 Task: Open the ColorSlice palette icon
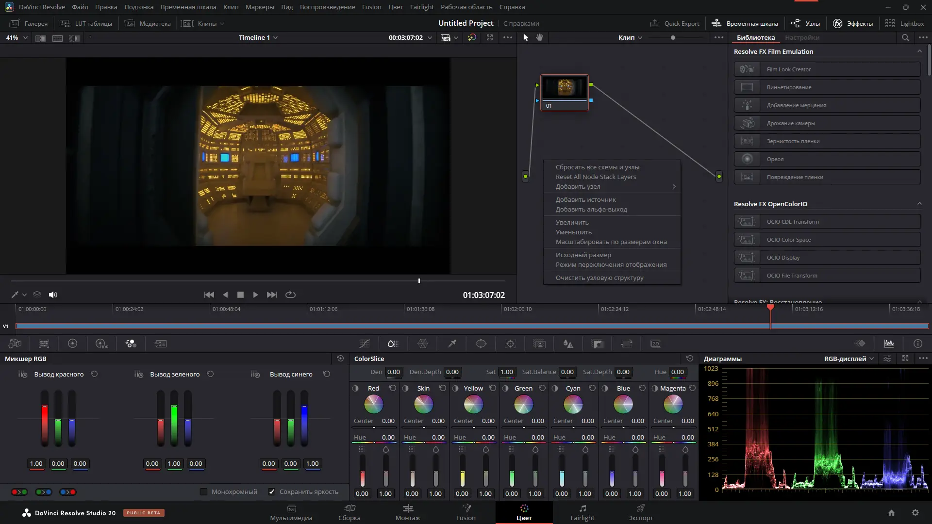coord(393,344)
